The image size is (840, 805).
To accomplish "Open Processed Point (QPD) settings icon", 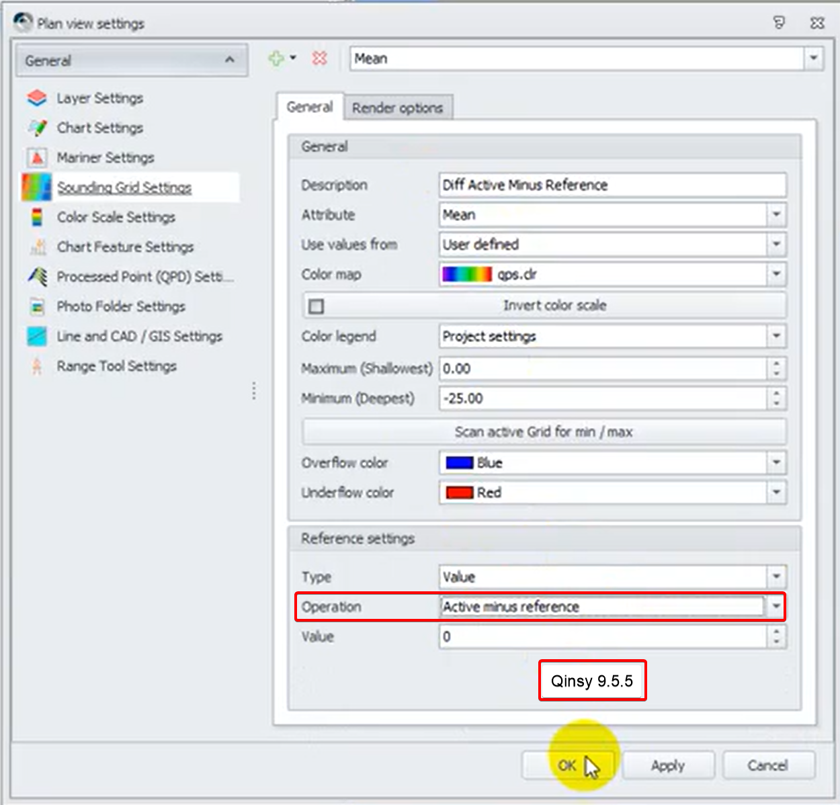I will pyautogui.click(x=37, y=276).
